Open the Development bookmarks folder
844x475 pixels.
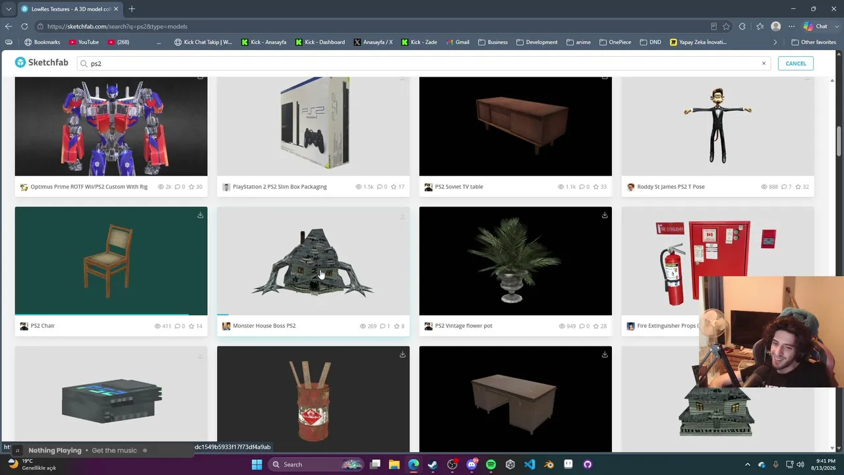537,42
